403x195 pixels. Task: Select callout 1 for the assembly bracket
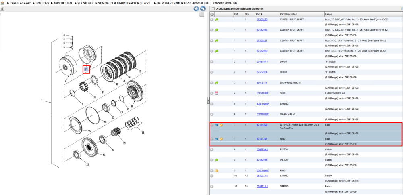click(42, 101)
